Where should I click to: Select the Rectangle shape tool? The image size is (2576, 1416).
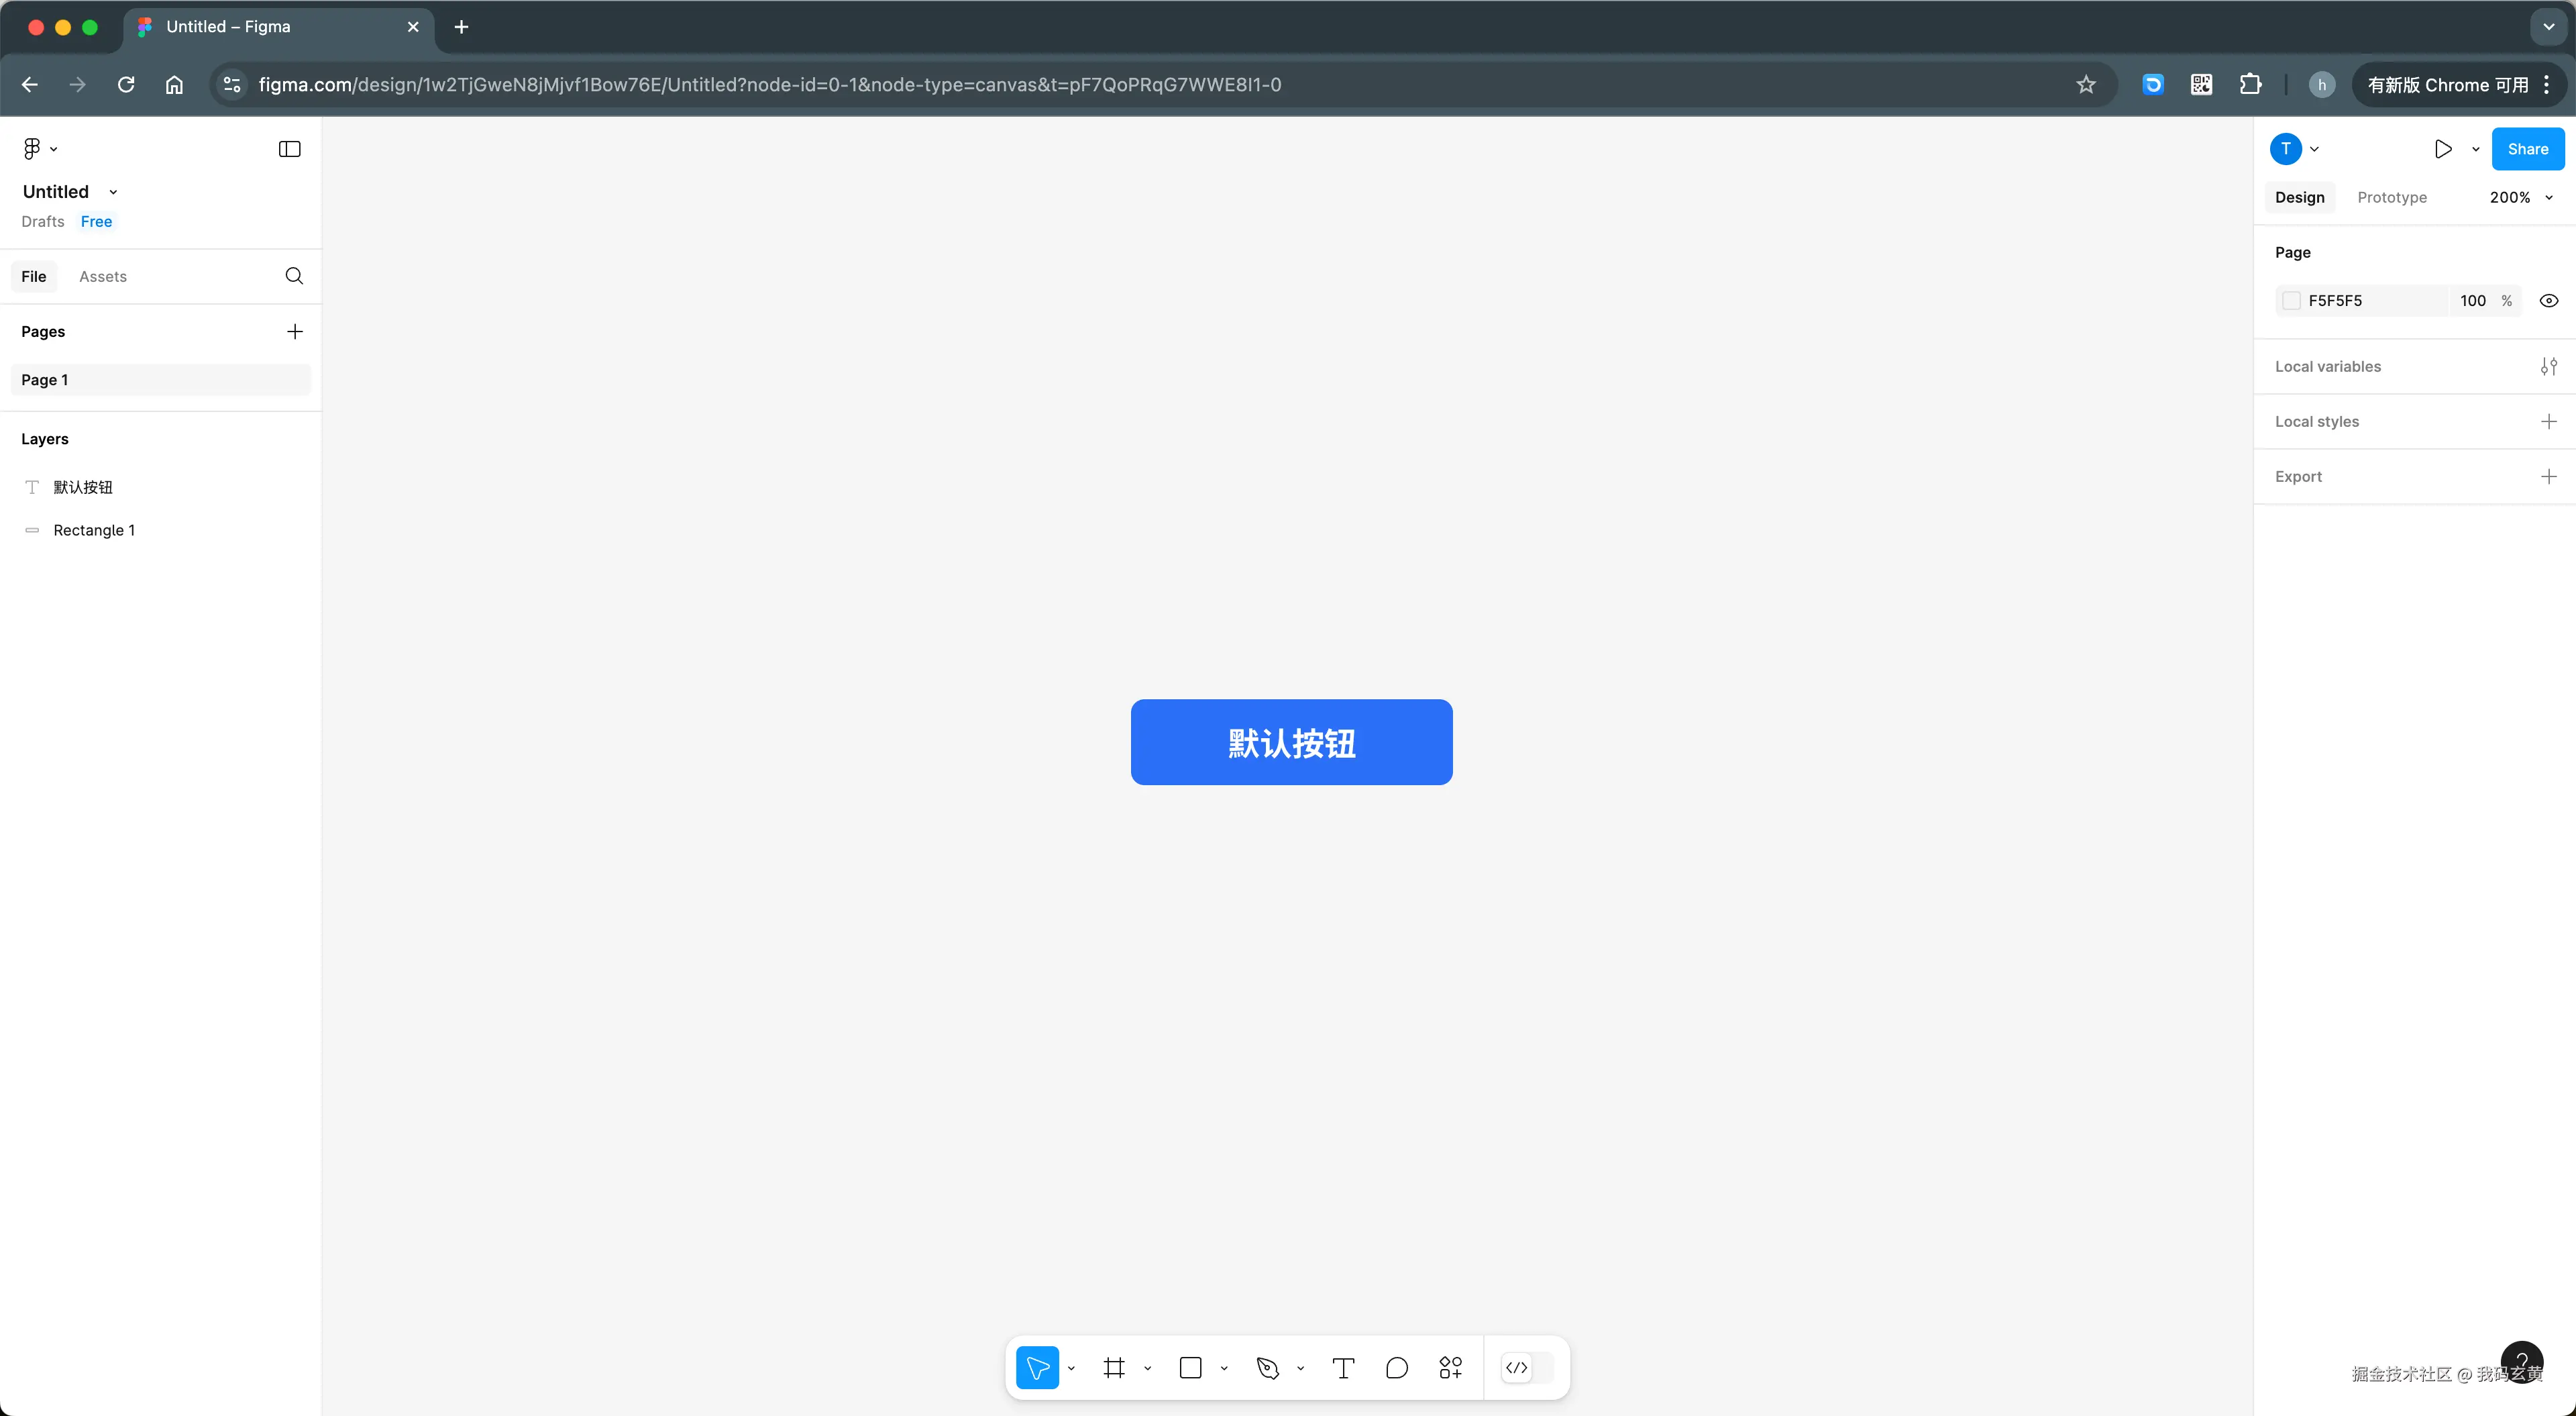click(x=1190, y=1368)
